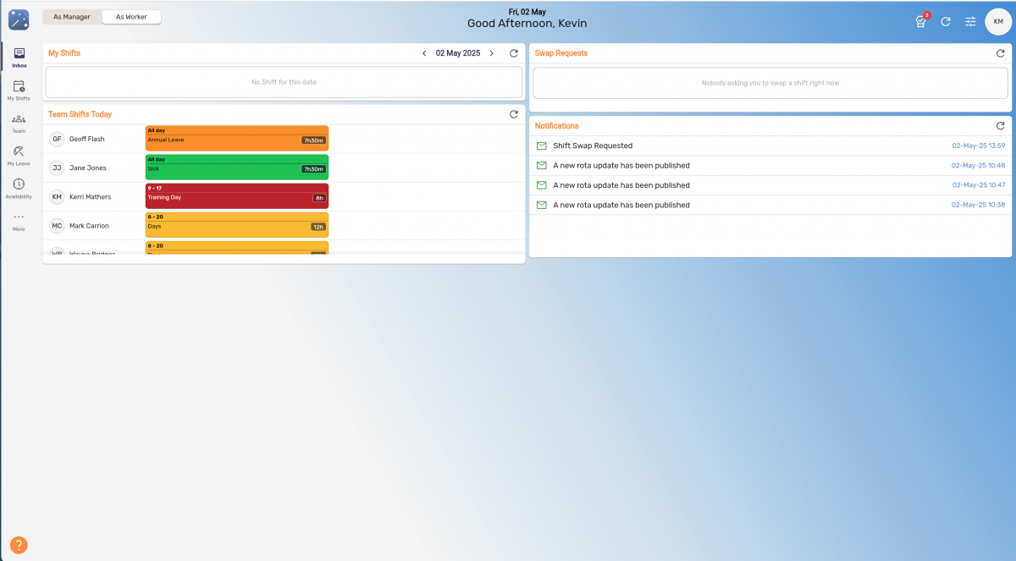Open the KM profile avatar menu

[x=996, y=21]
